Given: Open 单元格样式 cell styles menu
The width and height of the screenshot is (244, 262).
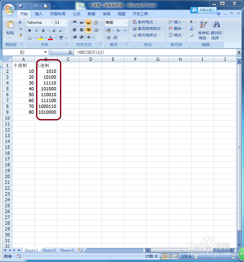Looking at the screenshot, I should (x=146, y=35).
